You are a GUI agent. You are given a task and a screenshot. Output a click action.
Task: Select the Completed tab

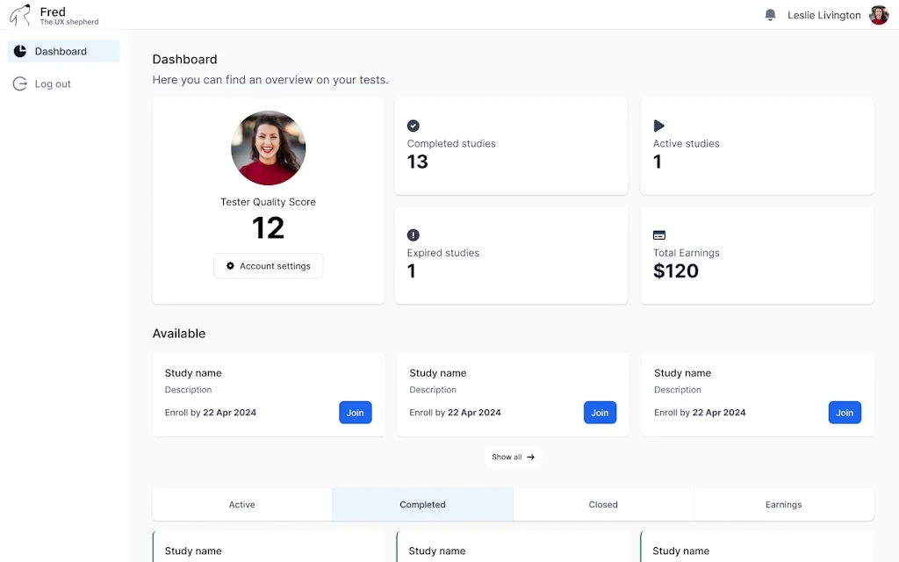(422, 505)
